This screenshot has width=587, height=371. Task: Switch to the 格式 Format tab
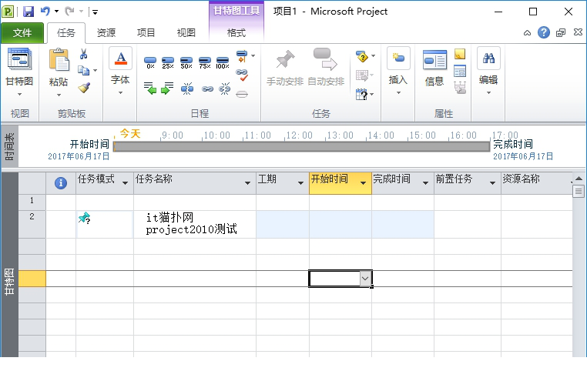pos(236,33)
